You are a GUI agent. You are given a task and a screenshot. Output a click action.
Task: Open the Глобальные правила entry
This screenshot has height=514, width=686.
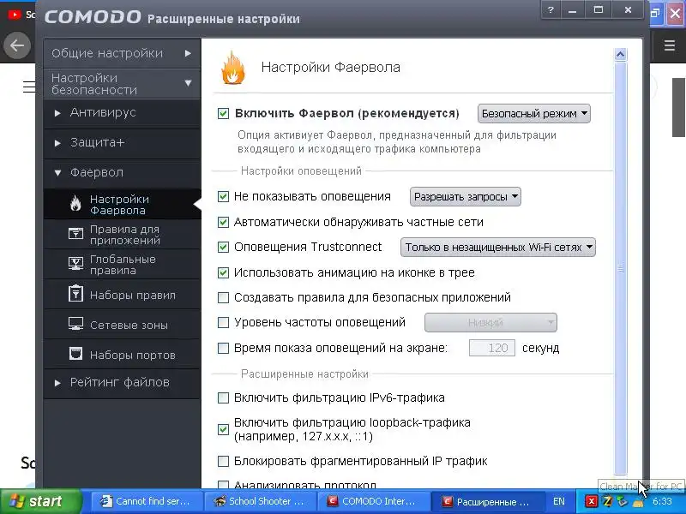[x=122, y=265]
